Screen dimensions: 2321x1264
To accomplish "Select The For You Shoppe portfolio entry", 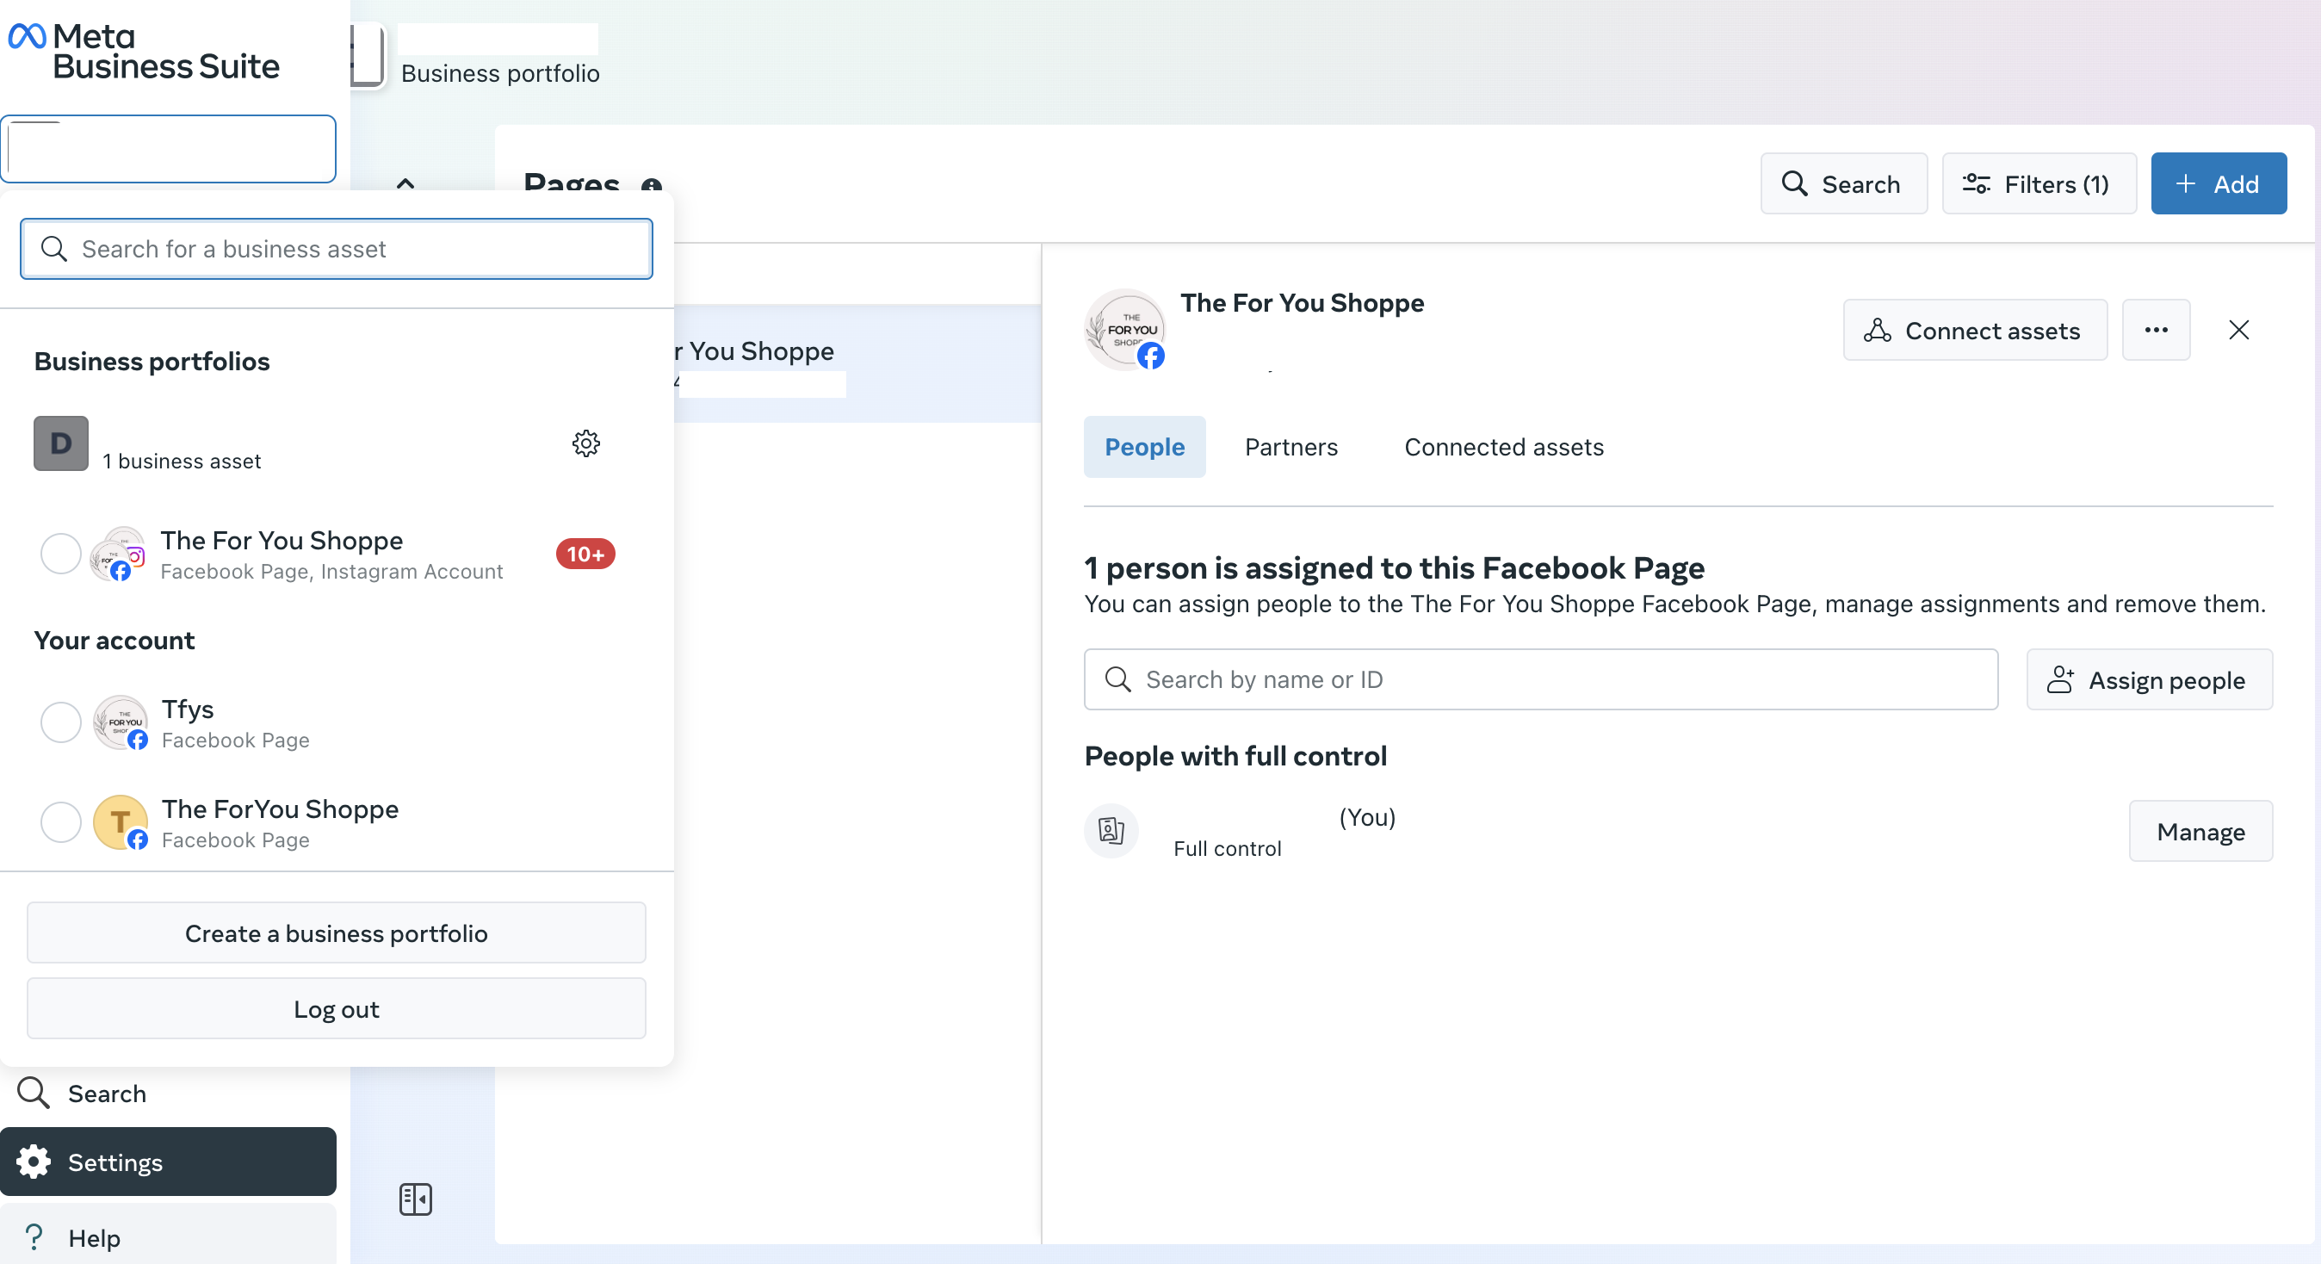I will (336, 554).
